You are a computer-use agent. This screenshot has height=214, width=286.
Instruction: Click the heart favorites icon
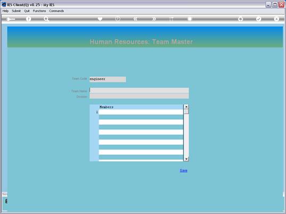pyautogui.click(x=100, y=19)
